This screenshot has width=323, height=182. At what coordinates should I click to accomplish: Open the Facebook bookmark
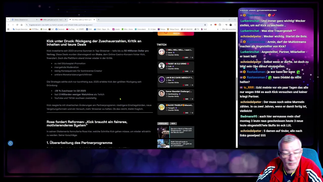click(x=60, y=29)
